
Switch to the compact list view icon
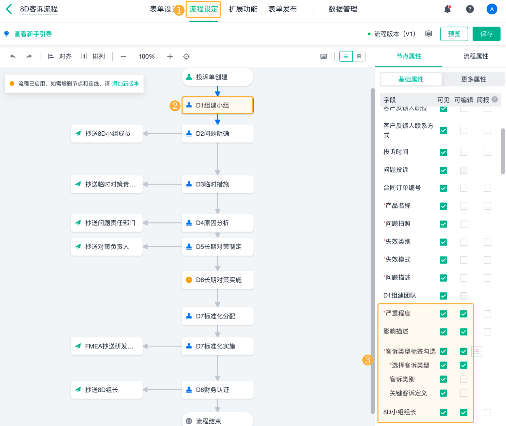click(x=346, y=56)
